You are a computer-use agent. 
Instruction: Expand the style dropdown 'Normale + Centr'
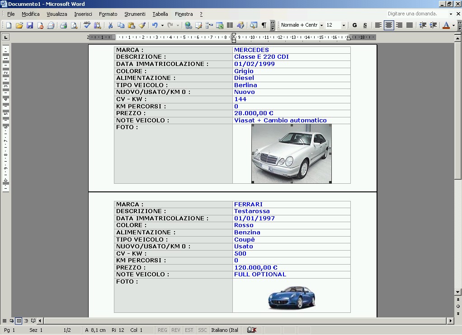tap(321, 25)
